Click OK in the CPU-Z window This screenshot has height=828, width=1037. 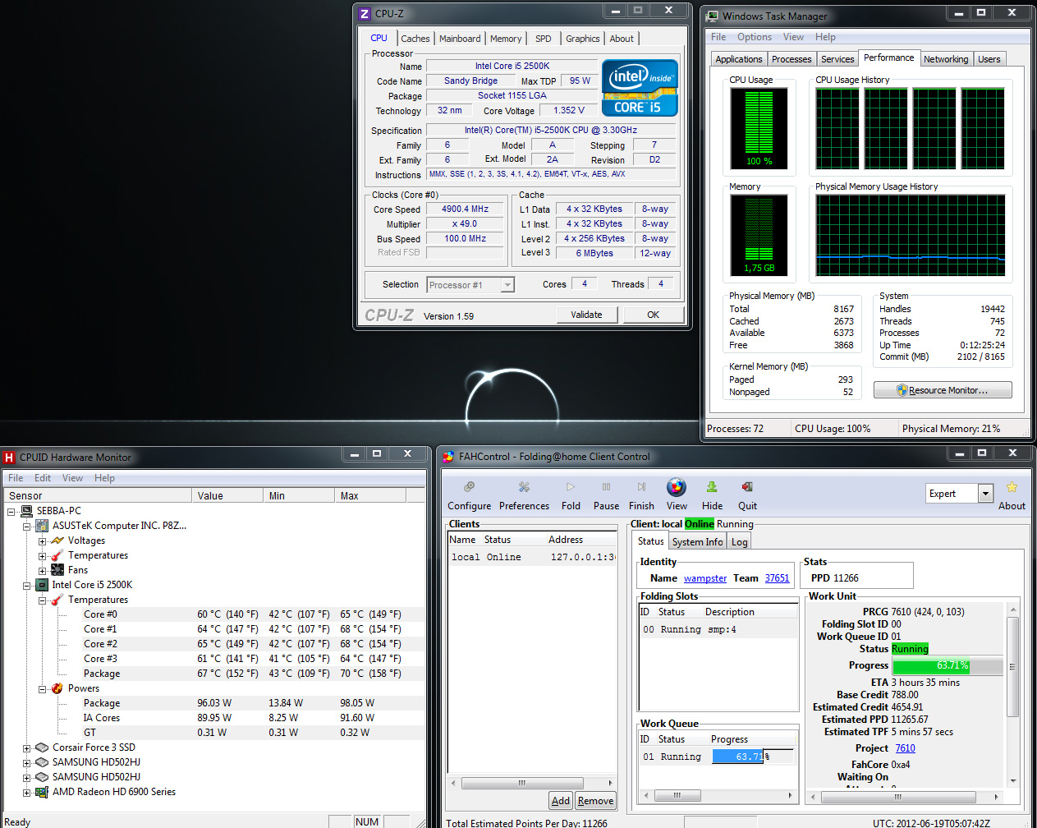pyautogui.click(x=654, y=315)
